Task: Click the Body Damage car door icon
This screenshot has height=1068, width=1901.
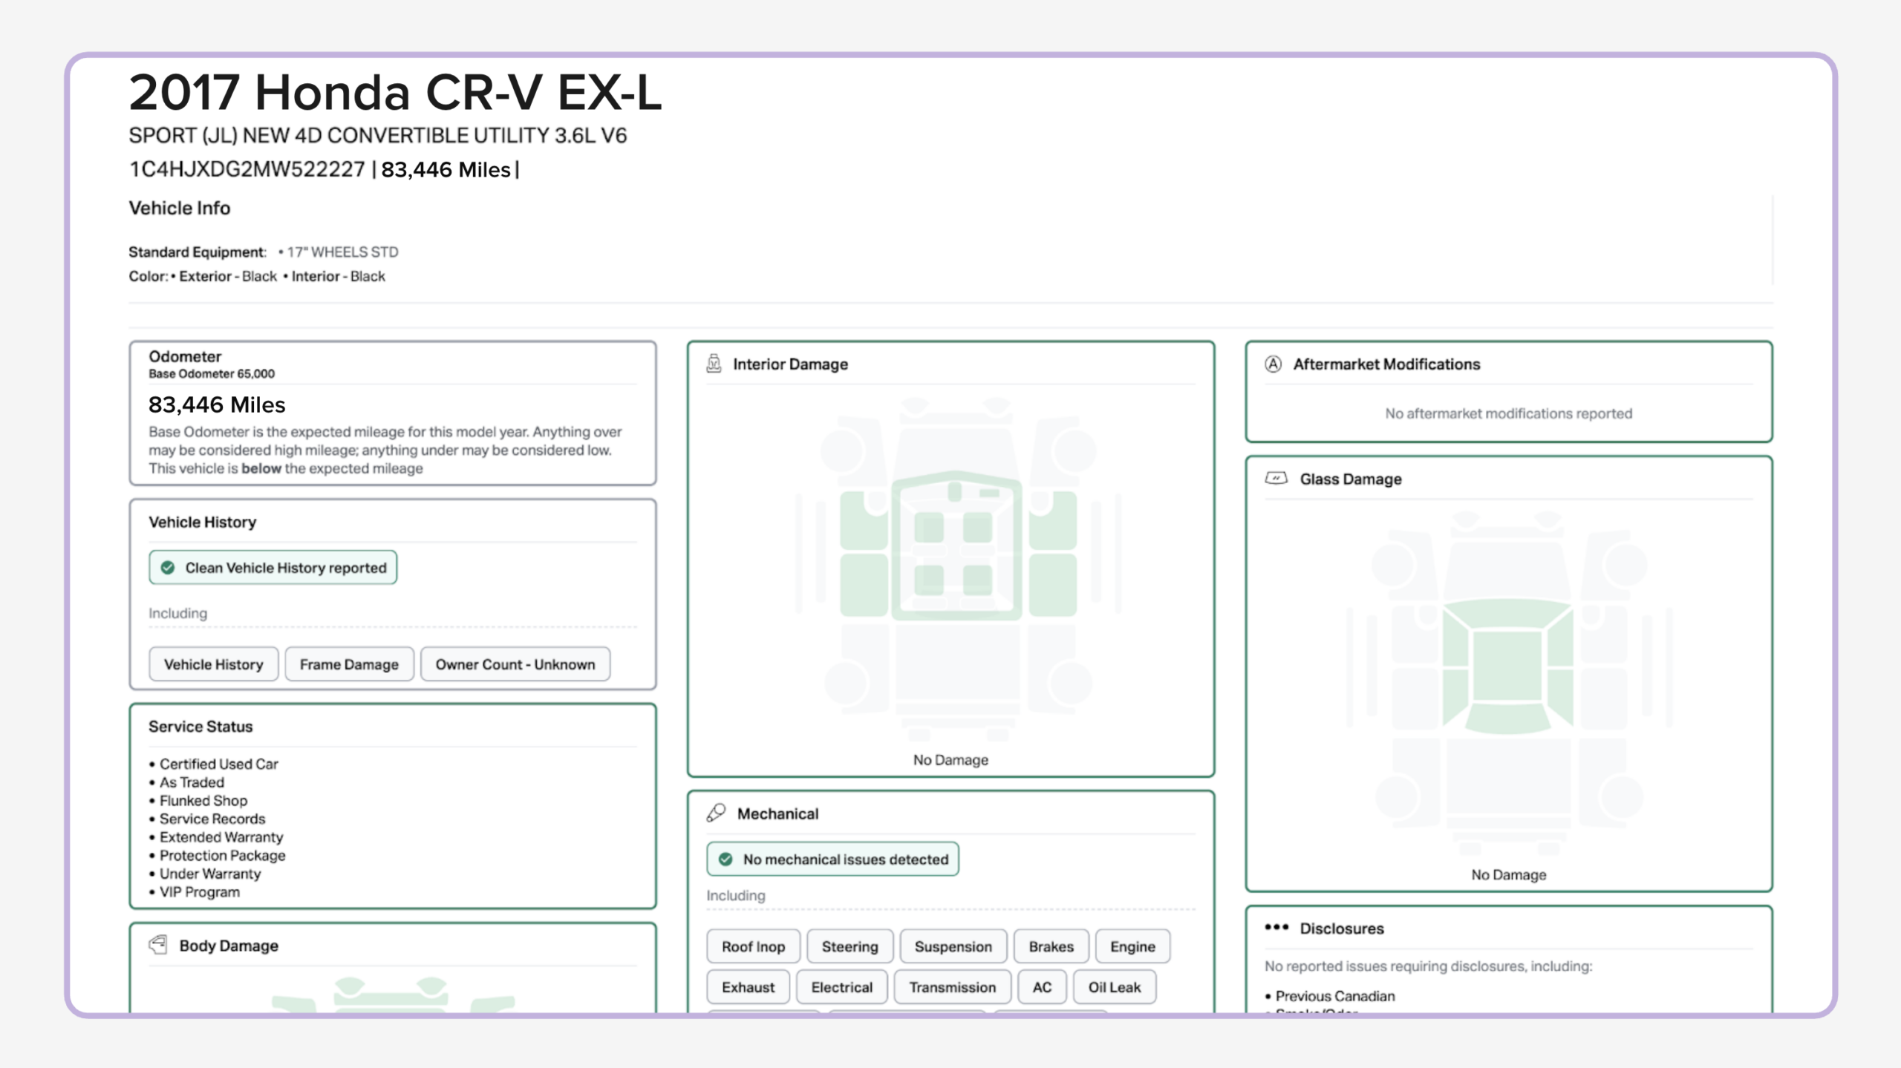Action: (158, 945)
